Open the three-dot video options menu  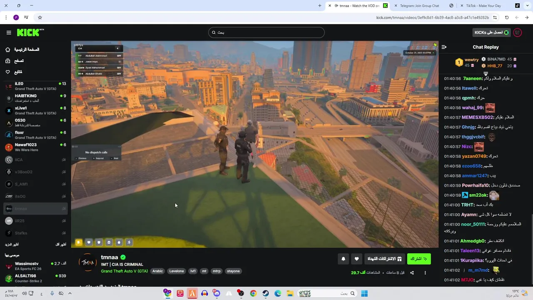pos(425,273)
